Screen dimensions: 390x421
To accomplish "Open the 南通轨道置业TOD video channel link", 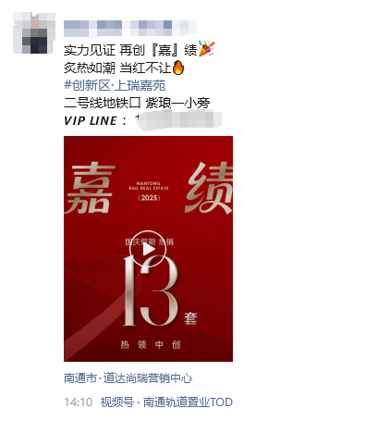I will pyautogui.click(x=188, y=402).
